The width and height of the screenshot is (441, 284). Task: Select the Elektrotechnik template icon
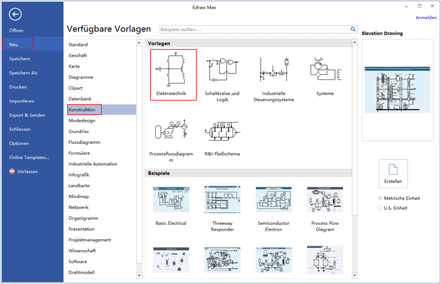(171, 68)
